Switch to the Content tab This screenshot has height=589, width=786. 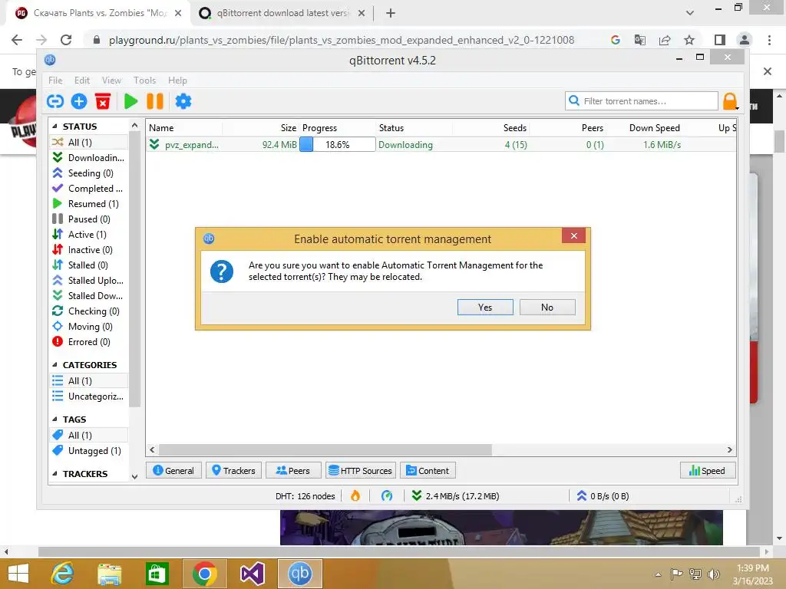click(428, 471)
